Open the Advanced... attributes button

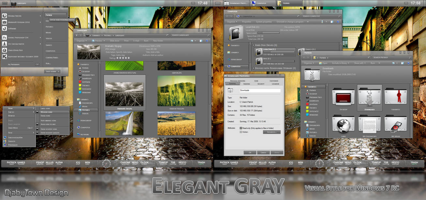point(272,132)
